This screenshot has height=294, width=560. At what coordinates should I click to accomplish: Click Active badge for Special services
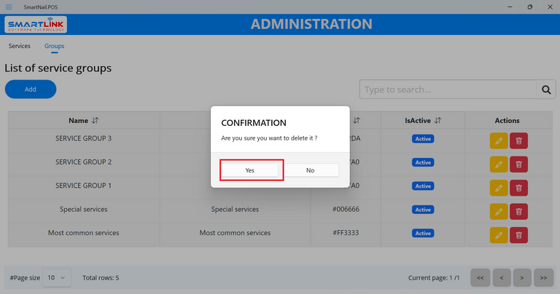pos(423,209)
